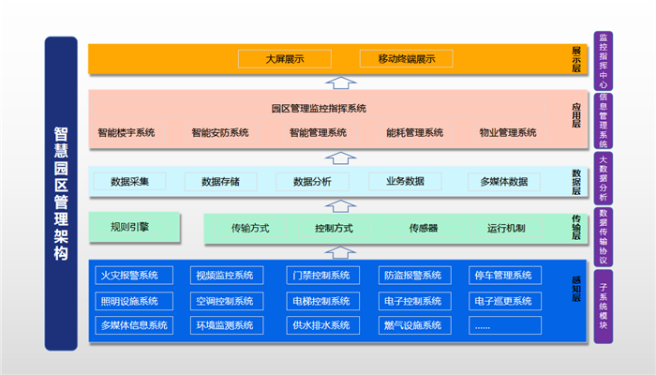
Task: Click the 智能安防系统 label
Action: [x=220, y=132]
